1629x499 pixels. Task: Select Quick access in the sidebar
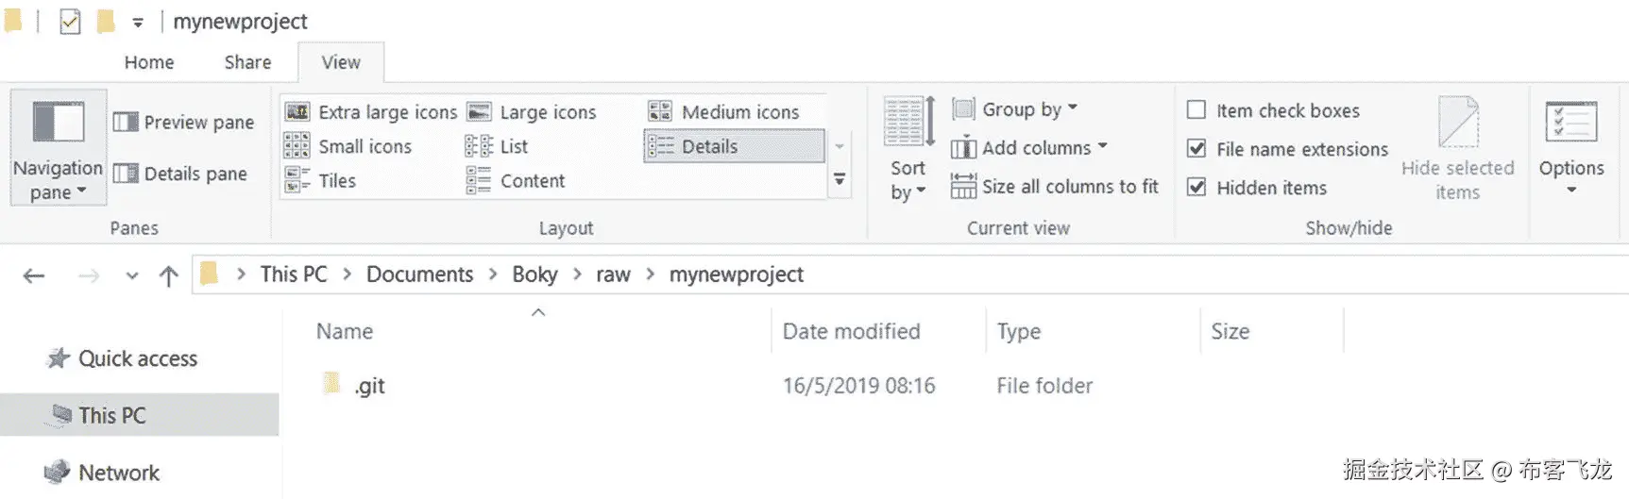click(137, 358)
